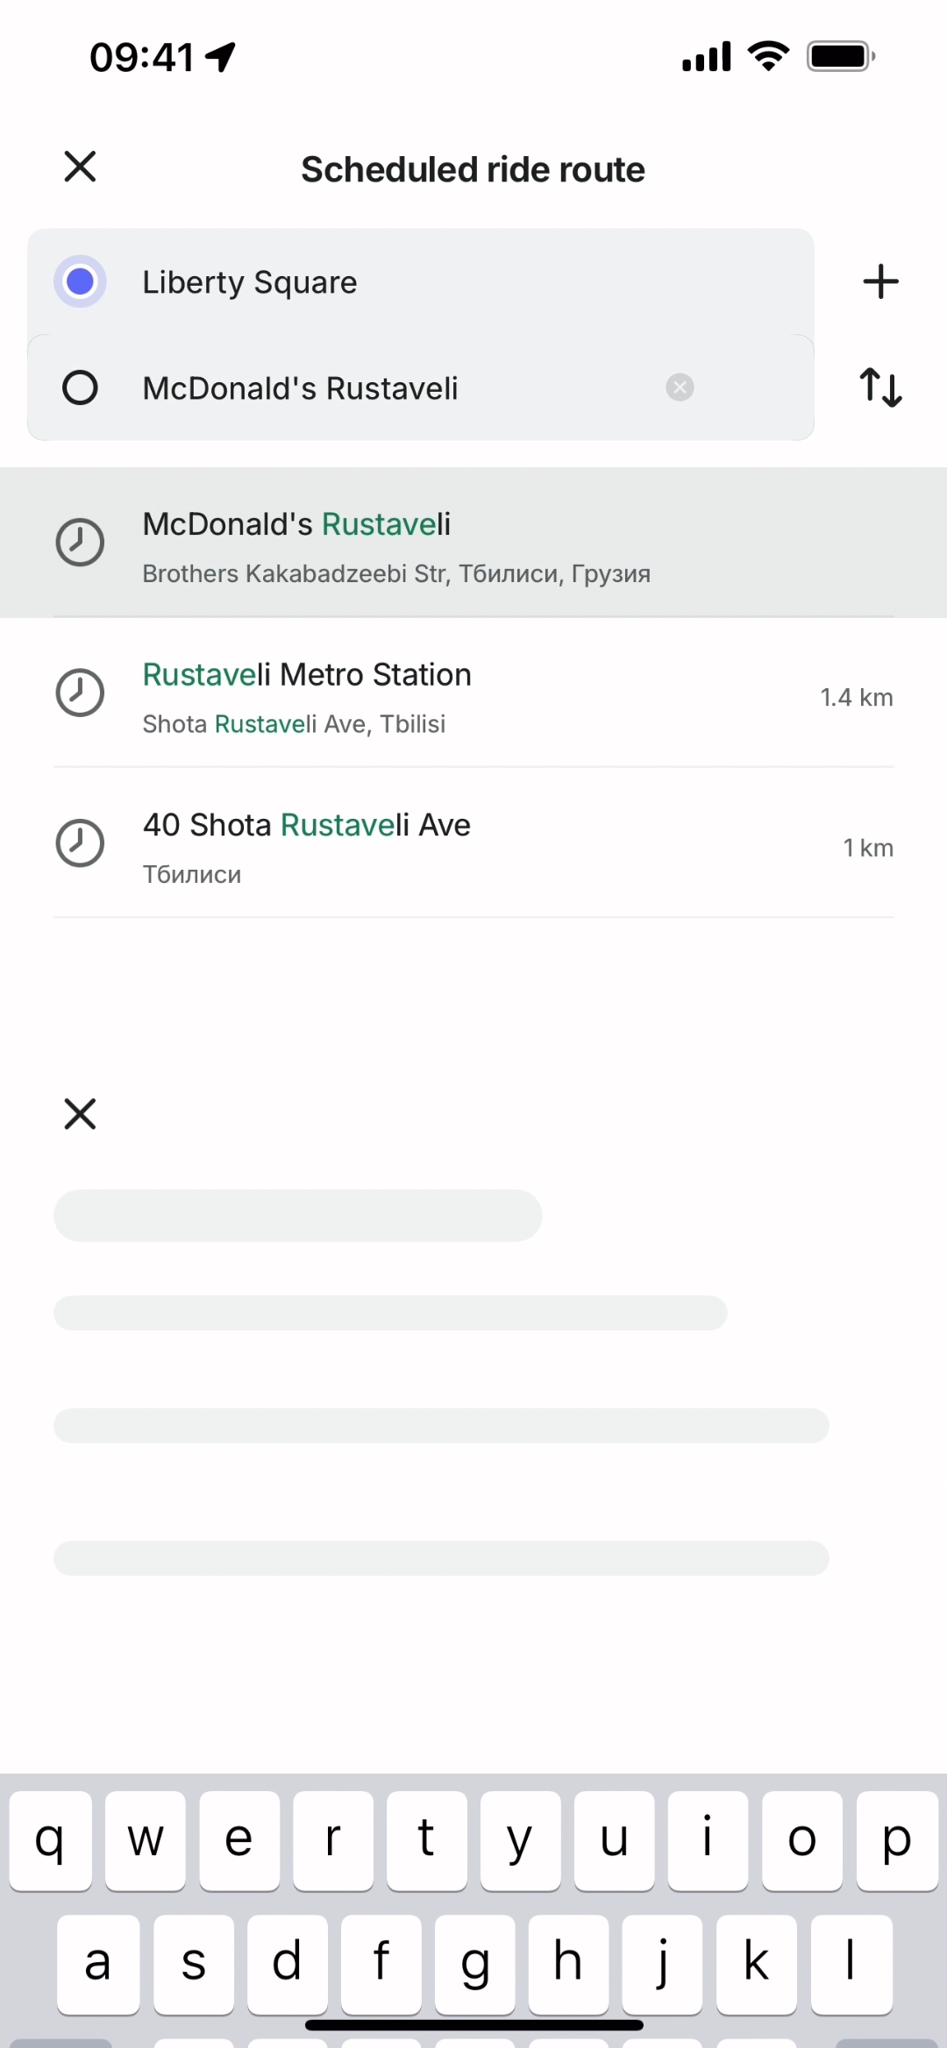Tap the destination circle marker
The height and width of the screenshot is (2048, 947).
point(80,388)
